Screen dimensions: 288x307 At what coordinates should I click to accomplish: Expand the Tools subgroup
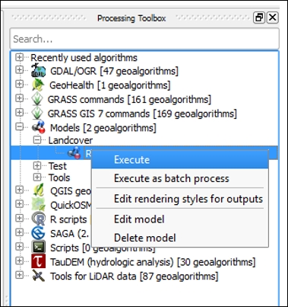click(37, 177)
